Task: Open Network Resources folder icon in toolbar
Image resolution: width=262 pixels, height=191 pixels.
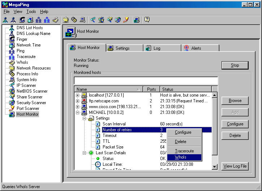Action: pyautogui.click(x=66, y=20)
